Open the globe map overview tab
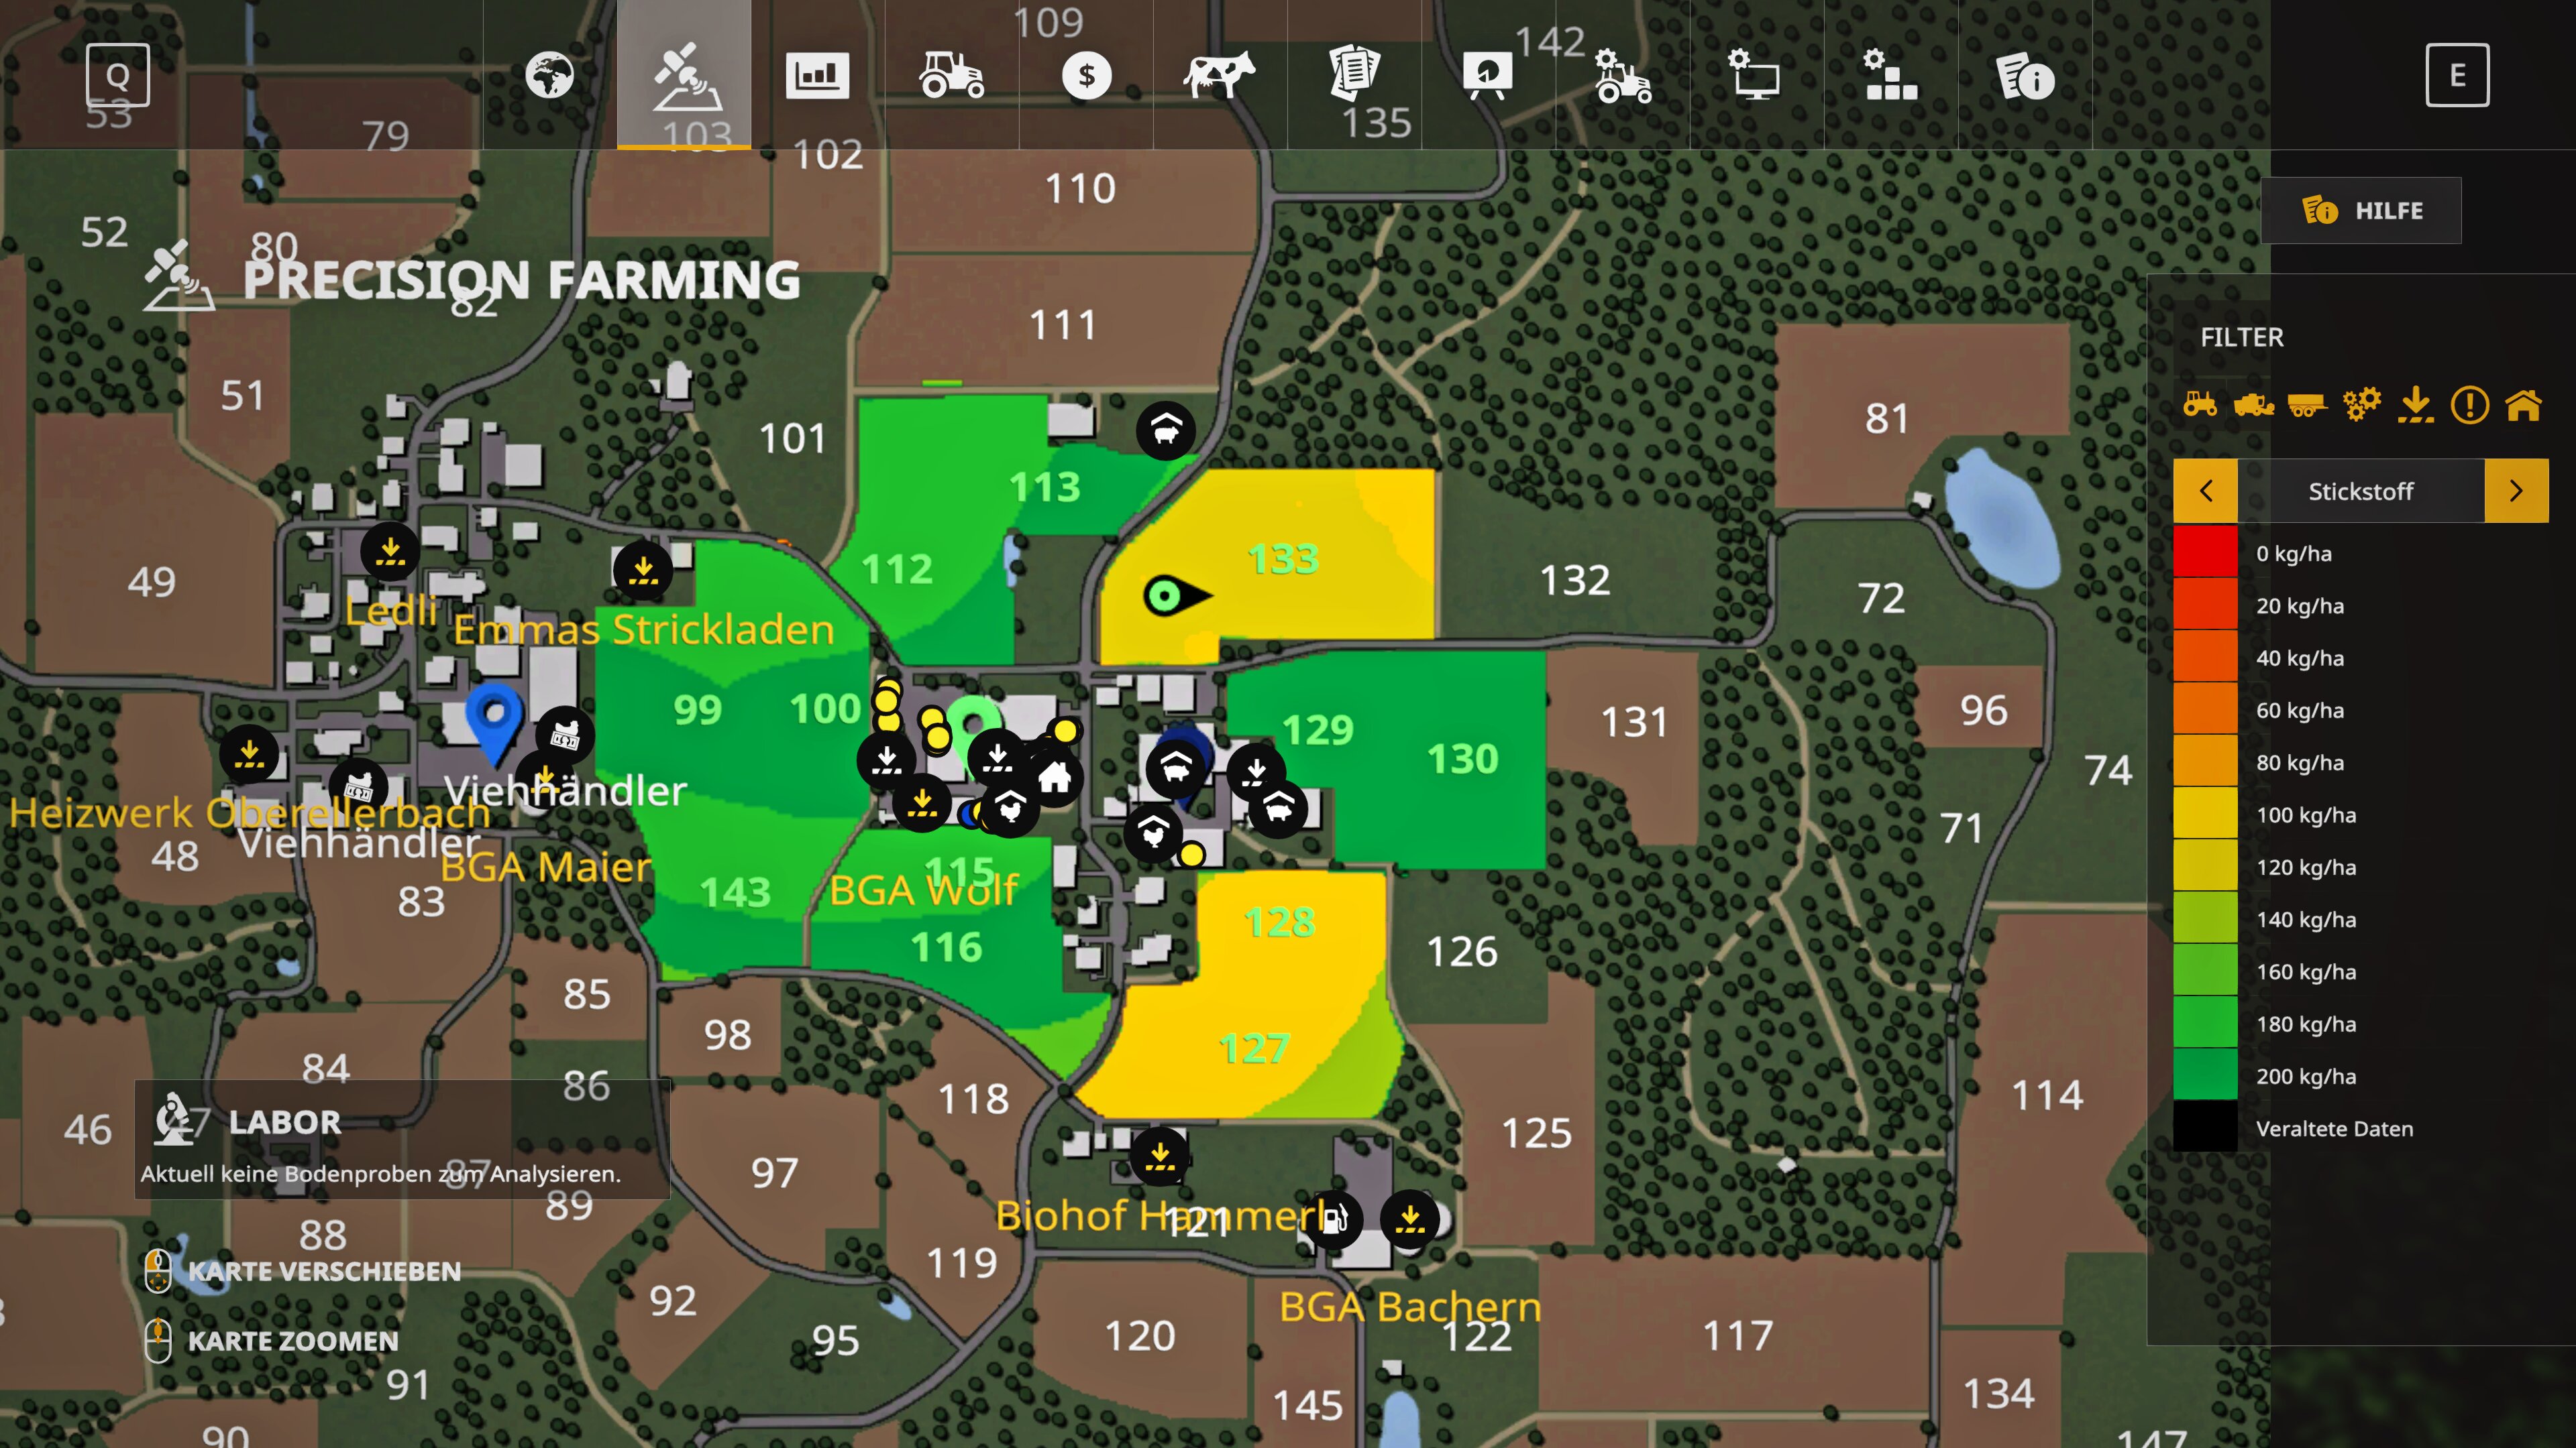The image size is (2576, 1448). click(550, 76)
